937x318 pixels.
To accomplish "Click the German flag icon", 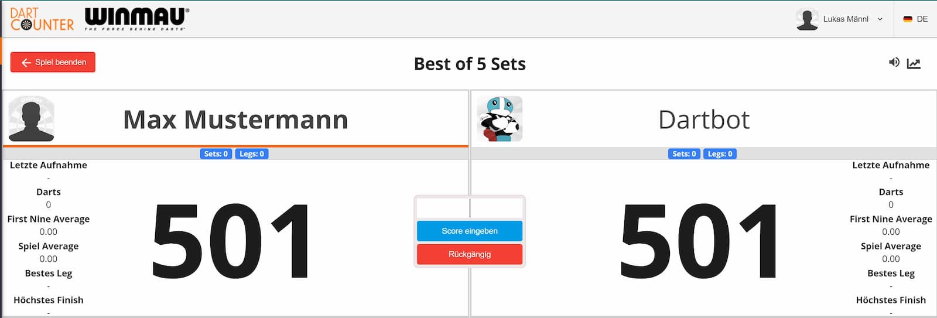I will tap(908, 19).
